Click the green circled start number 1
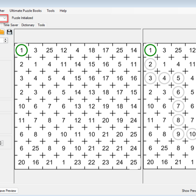 point(22,50)
